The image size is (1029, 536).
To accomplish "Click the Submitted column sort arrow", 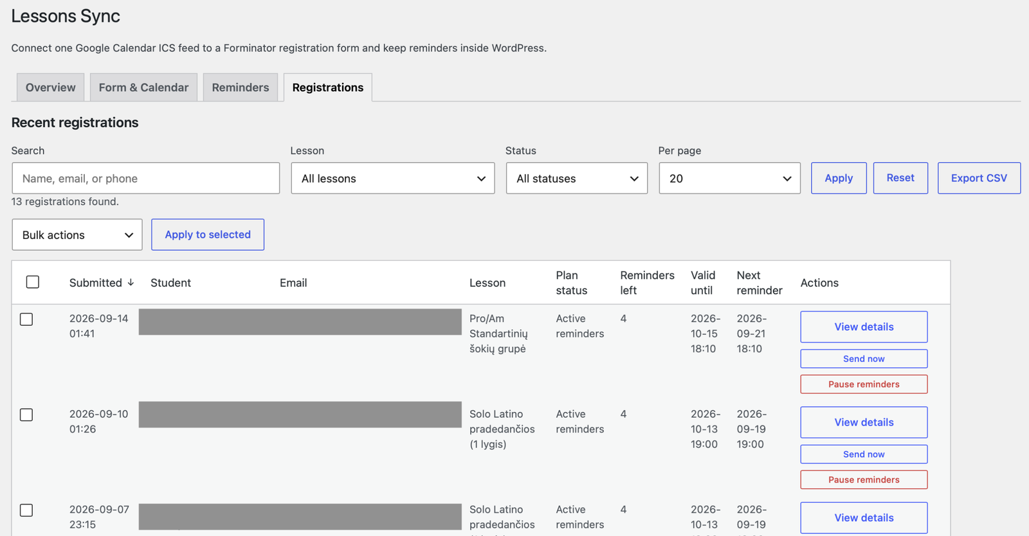I will 131,282.
